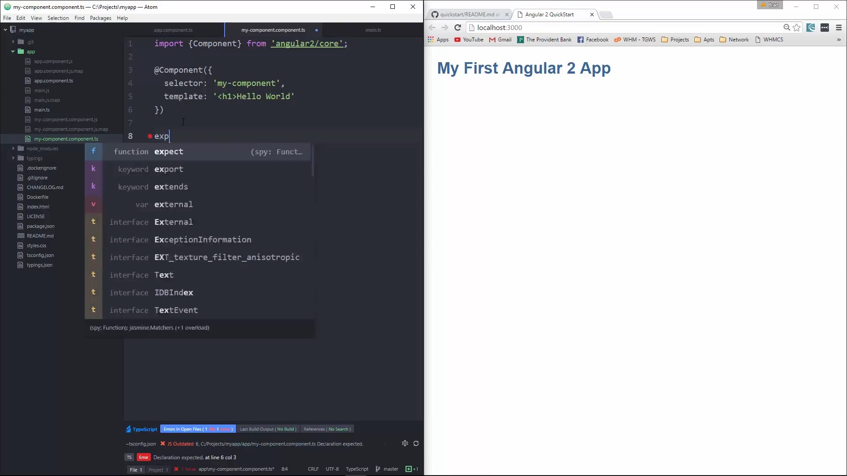Select Errors In Open Files panel tab

(x=198, y=429)
